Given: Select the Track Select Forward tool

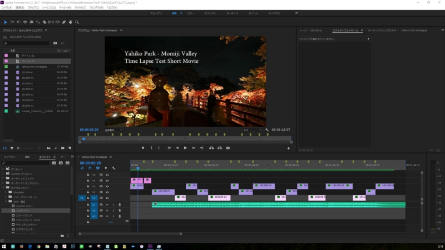Looking at the screenshot, I should (12, 22).
